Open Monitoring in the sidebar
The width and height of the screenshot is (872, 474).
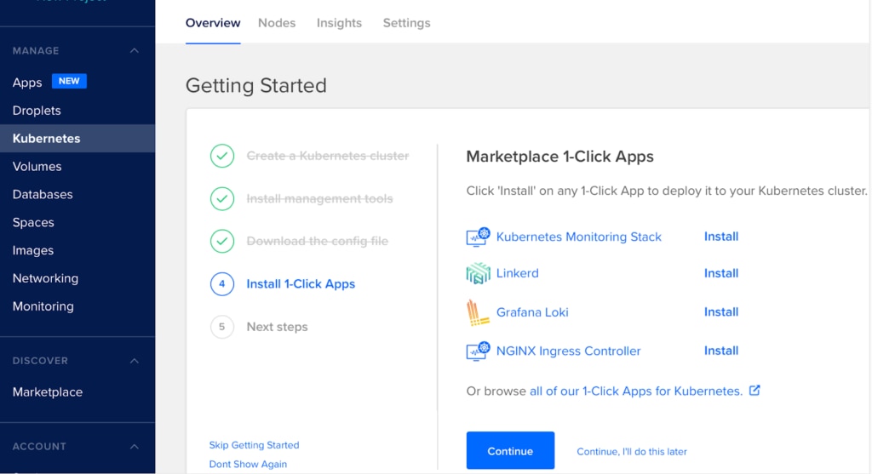click(x=43, y=306)
